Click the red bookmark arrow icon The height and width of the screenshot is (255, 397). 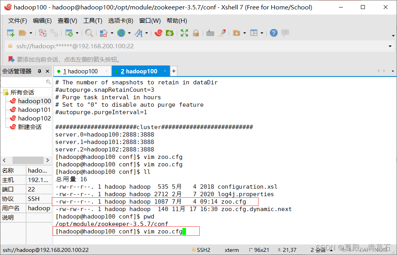click(x=11, y=59)
